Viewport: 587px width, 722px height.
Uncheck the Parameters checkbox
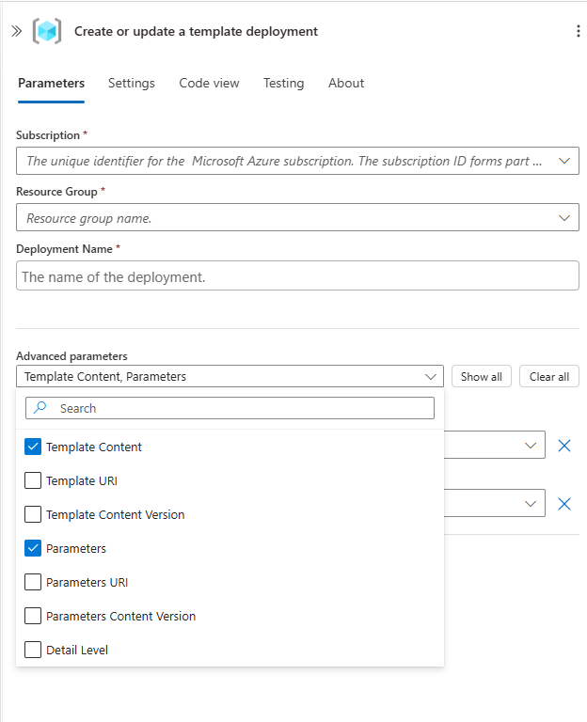33,548
